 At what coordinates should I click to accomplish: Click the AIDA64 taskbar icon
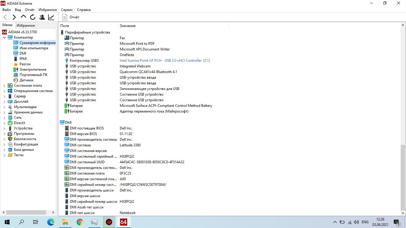123,222
